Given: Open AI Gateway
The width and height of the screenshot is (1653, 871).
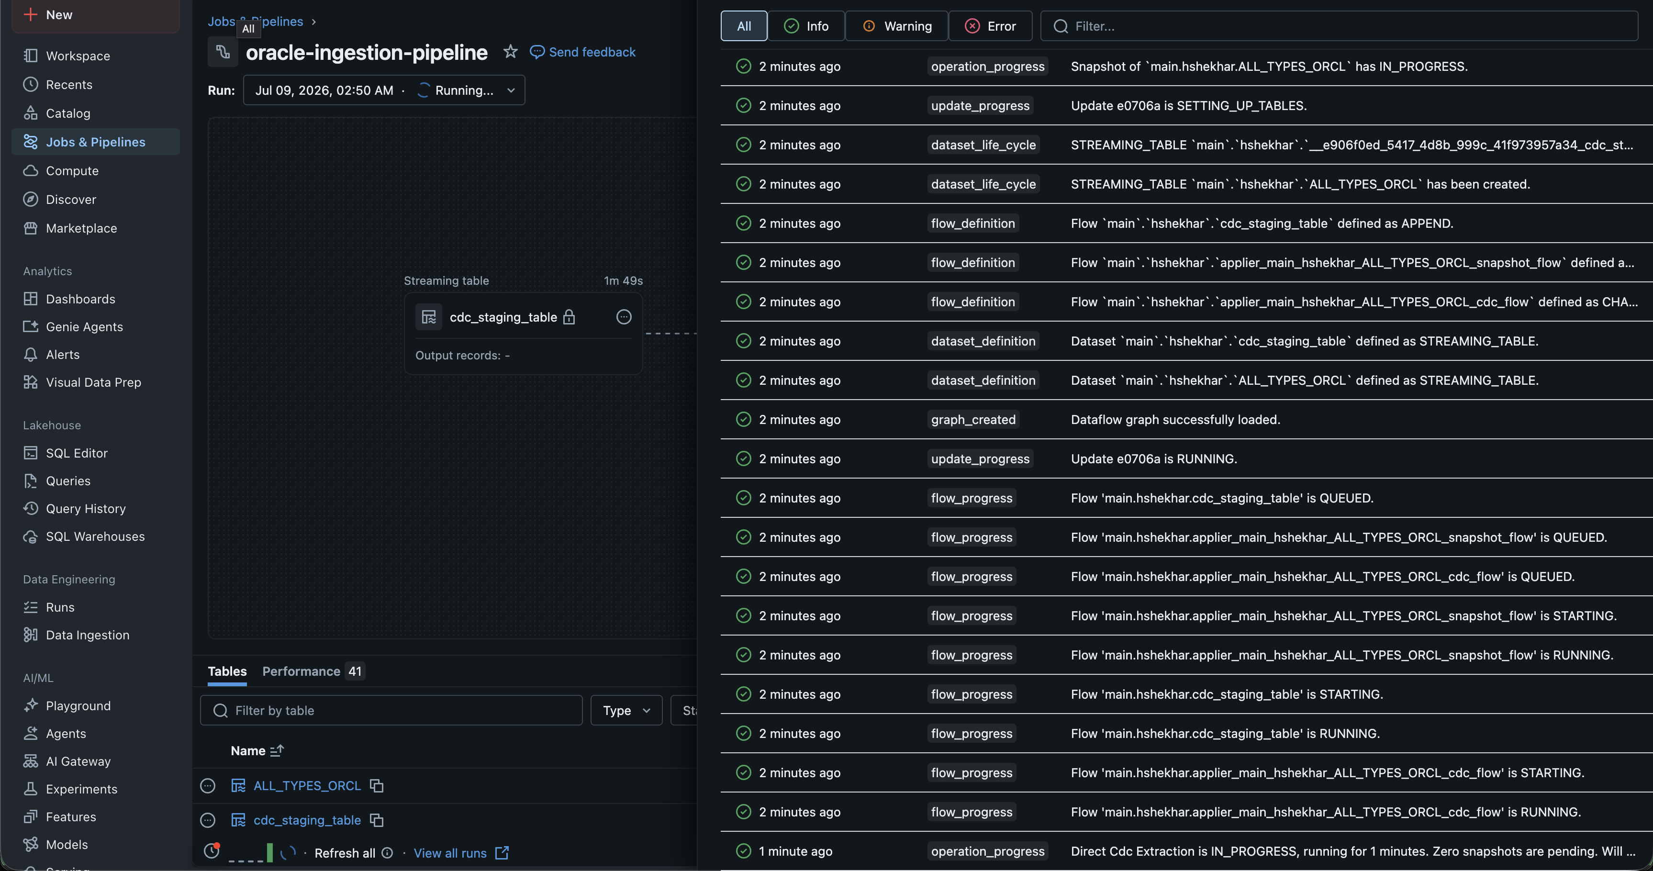Looking at the screenshot, I should point(95,761).
